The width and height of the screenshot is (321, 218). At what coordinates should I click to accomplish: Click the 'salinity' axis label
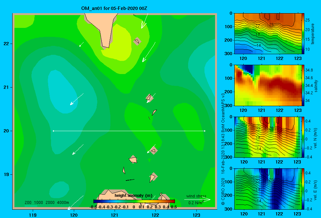pos(316,86)
